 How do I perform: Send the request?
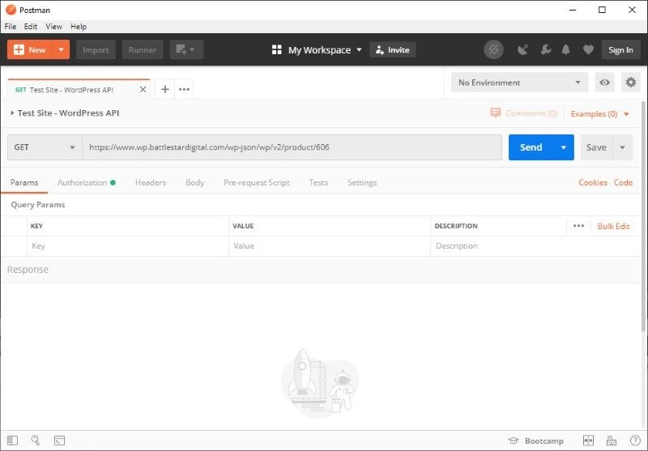531,147
